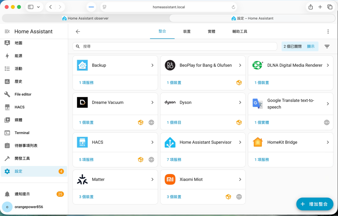The height and width of the screenshot is (216, 338).
Task: Open HACS from the sidebar
Action: (x=20, y=107)
